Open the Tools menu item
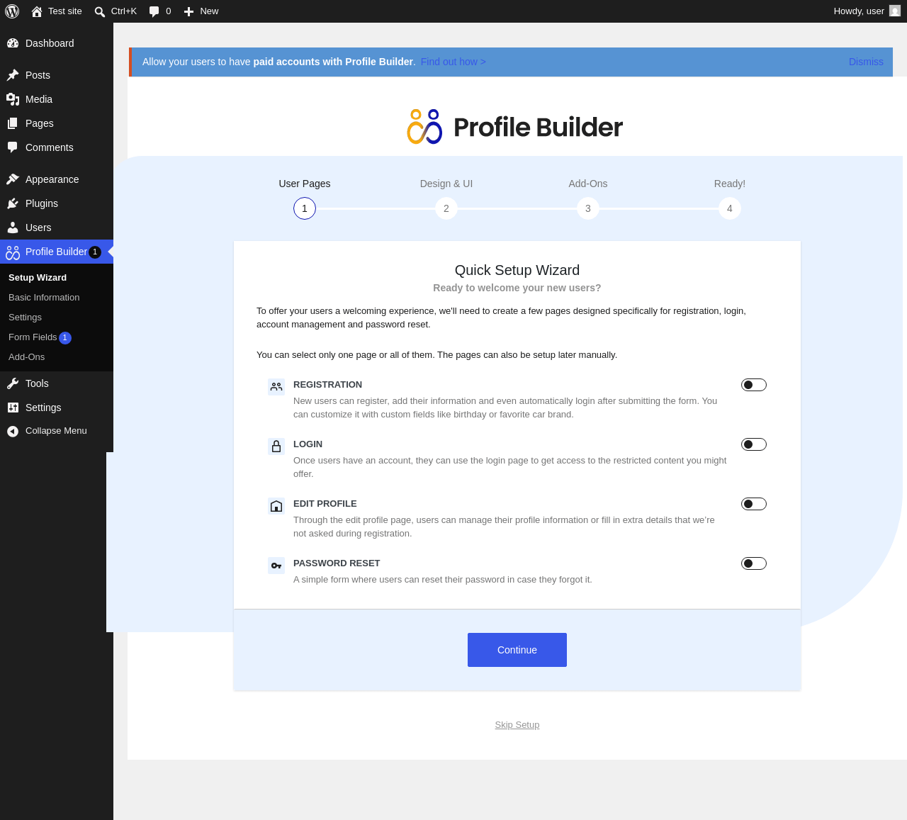907x820 pixels. click(x=57, y=383)
